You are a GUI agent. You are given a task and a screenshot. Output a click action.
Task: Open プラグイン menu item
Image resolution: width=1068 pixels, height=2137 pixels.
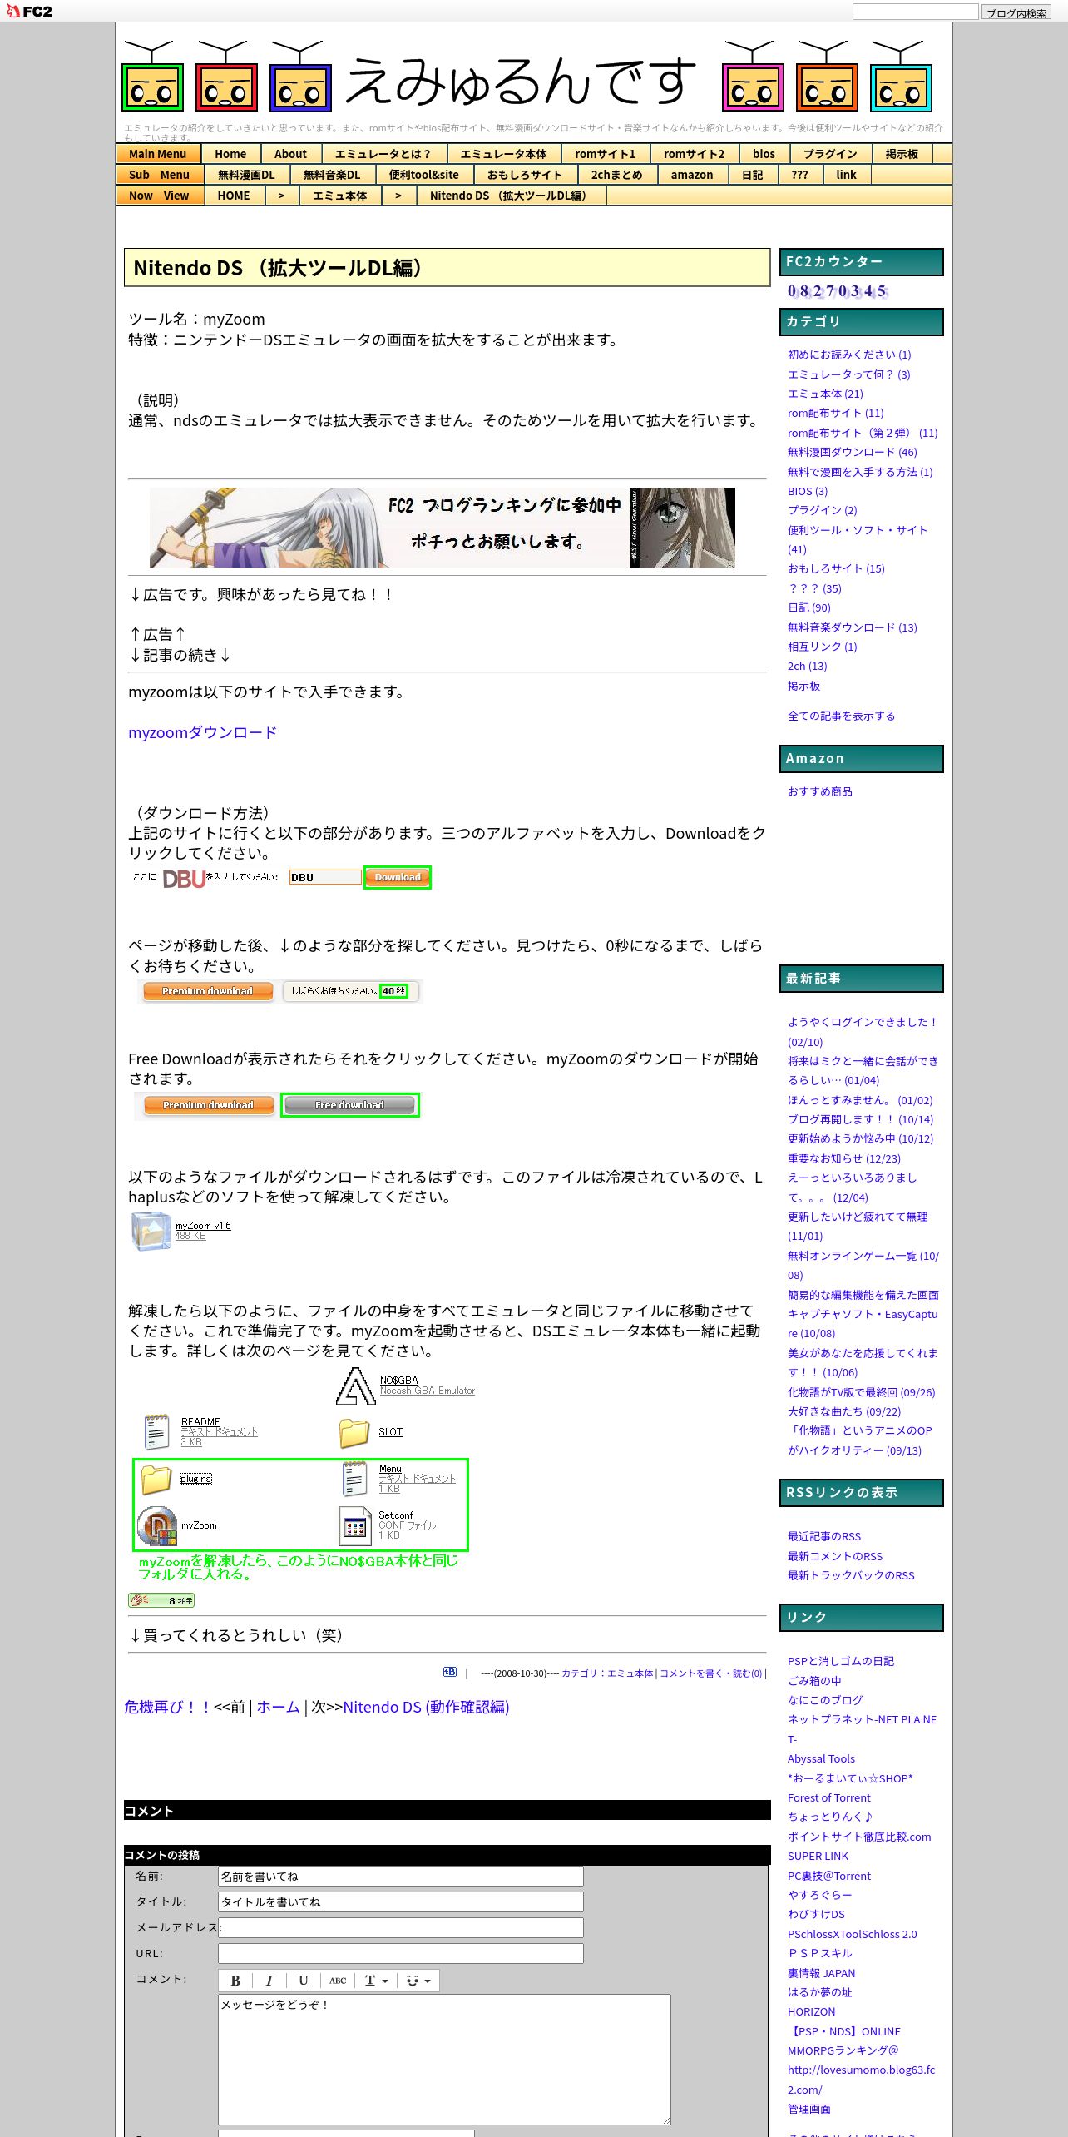click(x=830, y=154)
